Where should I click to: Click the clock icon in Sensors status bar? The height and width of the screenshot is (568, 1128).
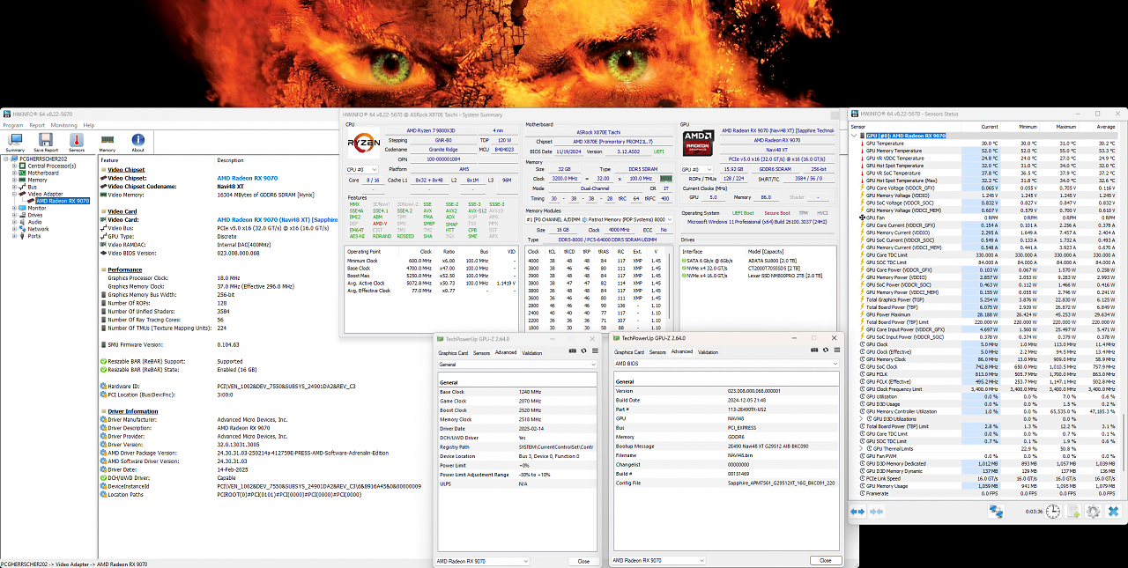click(1054, 512)
